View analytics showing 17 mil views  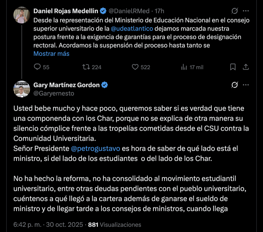click(184, 67)
